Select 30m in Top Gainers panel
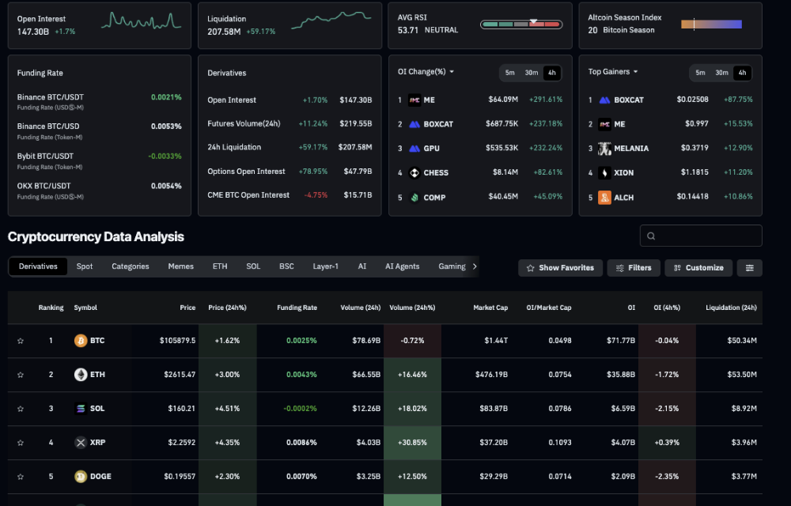 [x=721, y=73]
